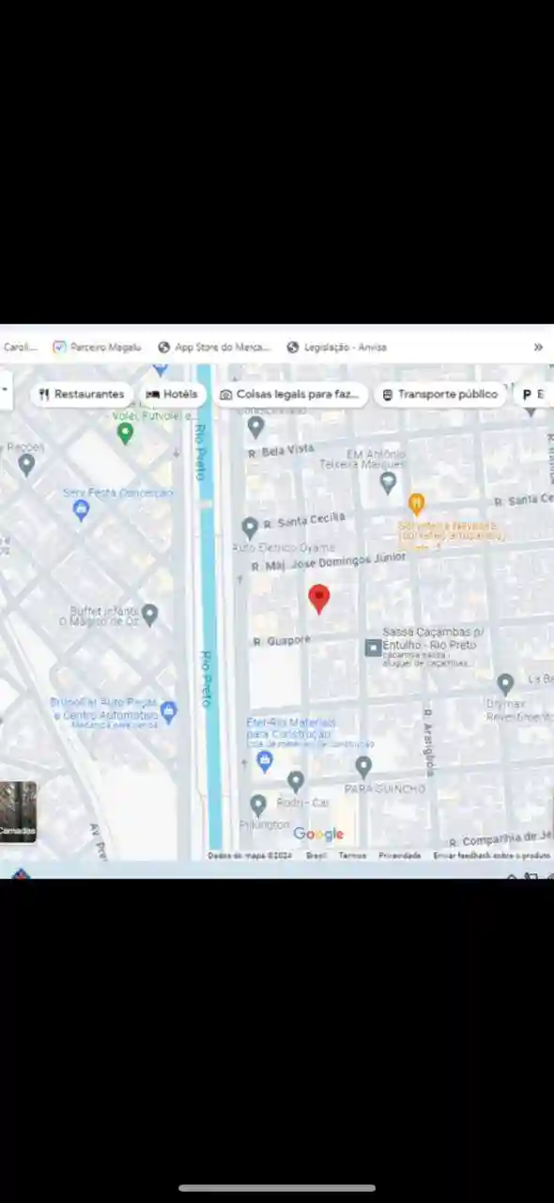The image size is (554, 1203).
Task: Click the red location pin marker
Action: coord(319,599)
